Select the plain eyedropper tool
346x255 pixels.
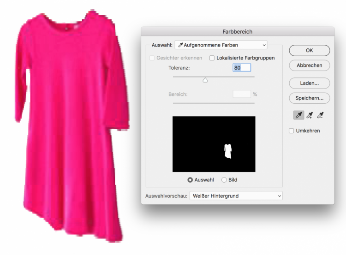coord(298,115)
